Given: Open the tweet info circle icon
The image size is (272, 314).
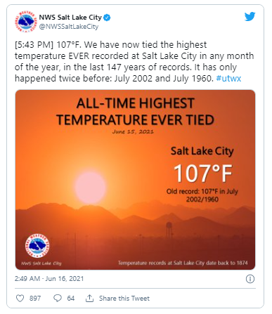Looking at the screenshot, I should (x=250, y=279).
